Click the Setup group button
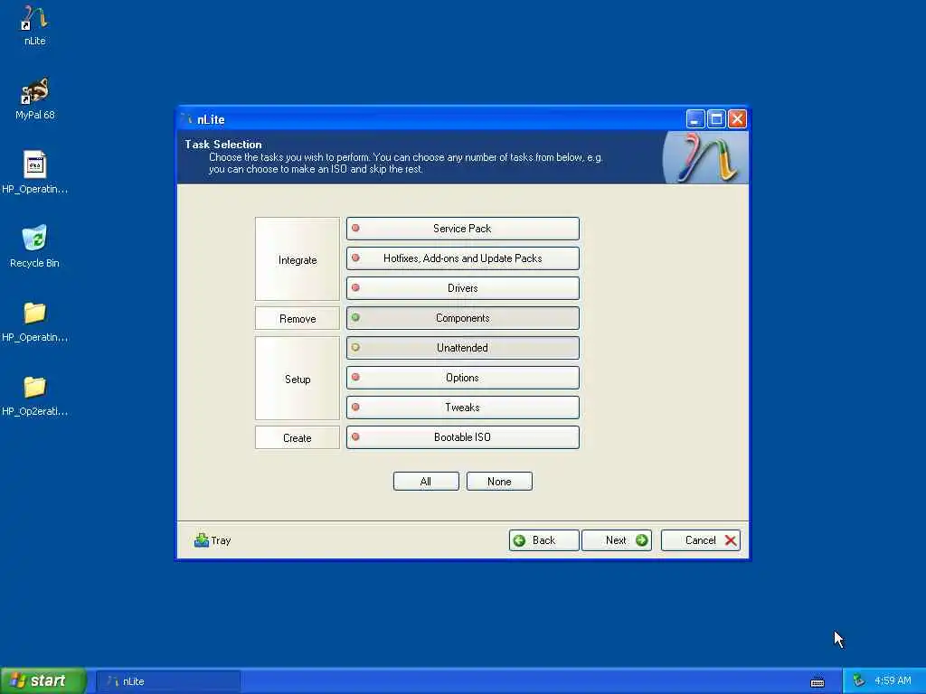926x694 pixels. coord(298,379)
